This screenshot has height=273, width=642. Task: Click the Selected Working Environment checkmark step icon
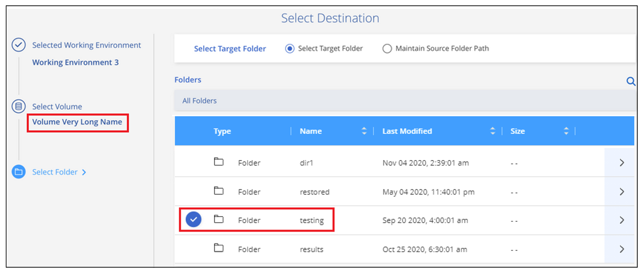coord(19,45)
